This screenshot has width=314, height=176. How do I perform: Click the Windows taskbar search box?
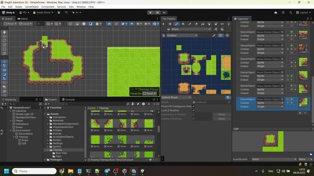coord(34,171)
